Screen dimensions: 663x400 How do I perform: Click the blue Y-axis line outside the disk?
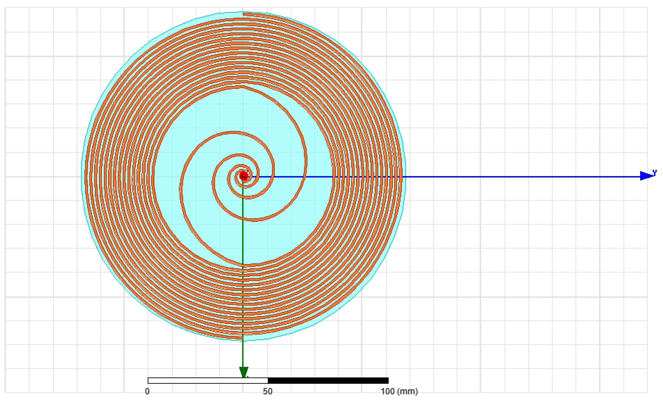(x=511, y=177)
